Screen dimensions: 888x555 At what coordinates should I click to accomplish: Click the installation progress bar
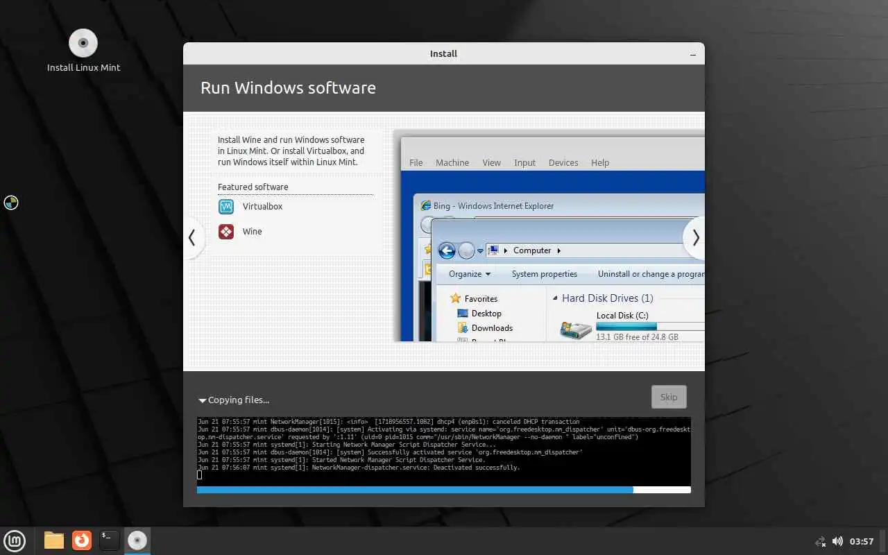[x=444, y=490]
